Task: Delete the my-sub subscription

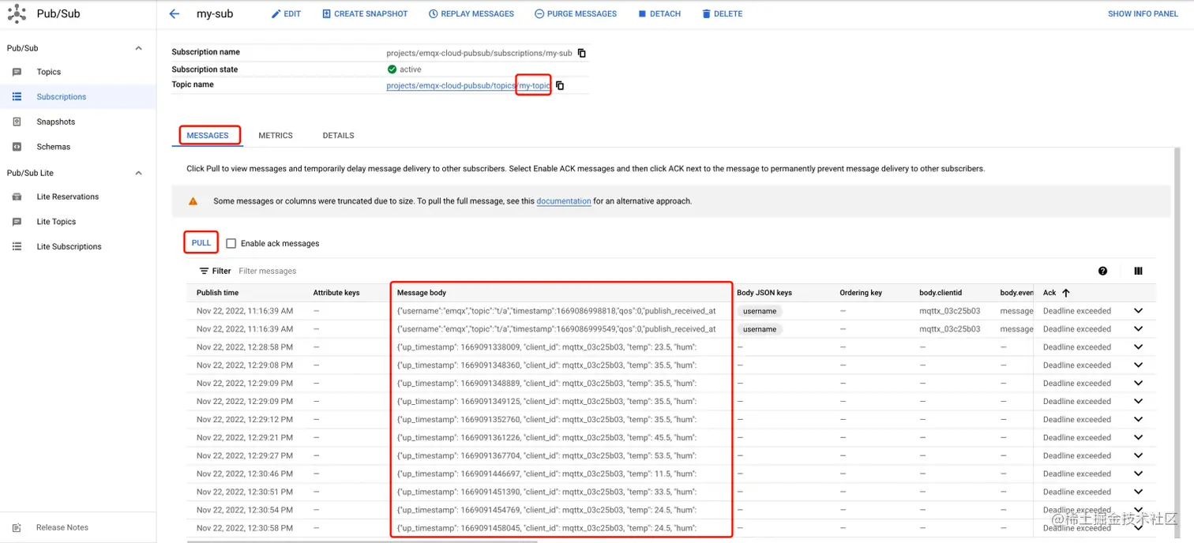Action: pyautogui.click(x=722, y=13)
